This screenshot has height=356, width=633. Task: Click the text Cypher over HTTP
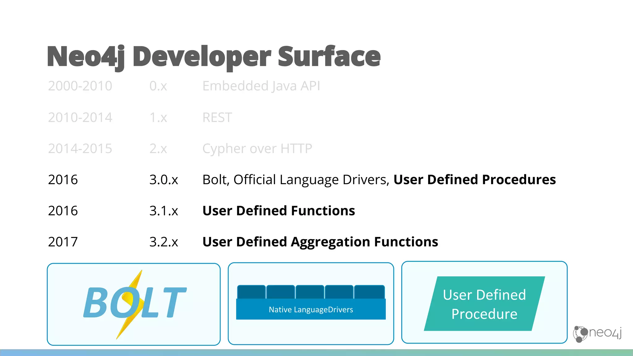click(x=257, y=149)
